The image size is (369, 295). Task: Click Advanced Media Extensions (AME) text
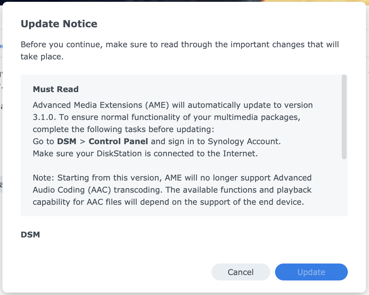tap(101, 105)
